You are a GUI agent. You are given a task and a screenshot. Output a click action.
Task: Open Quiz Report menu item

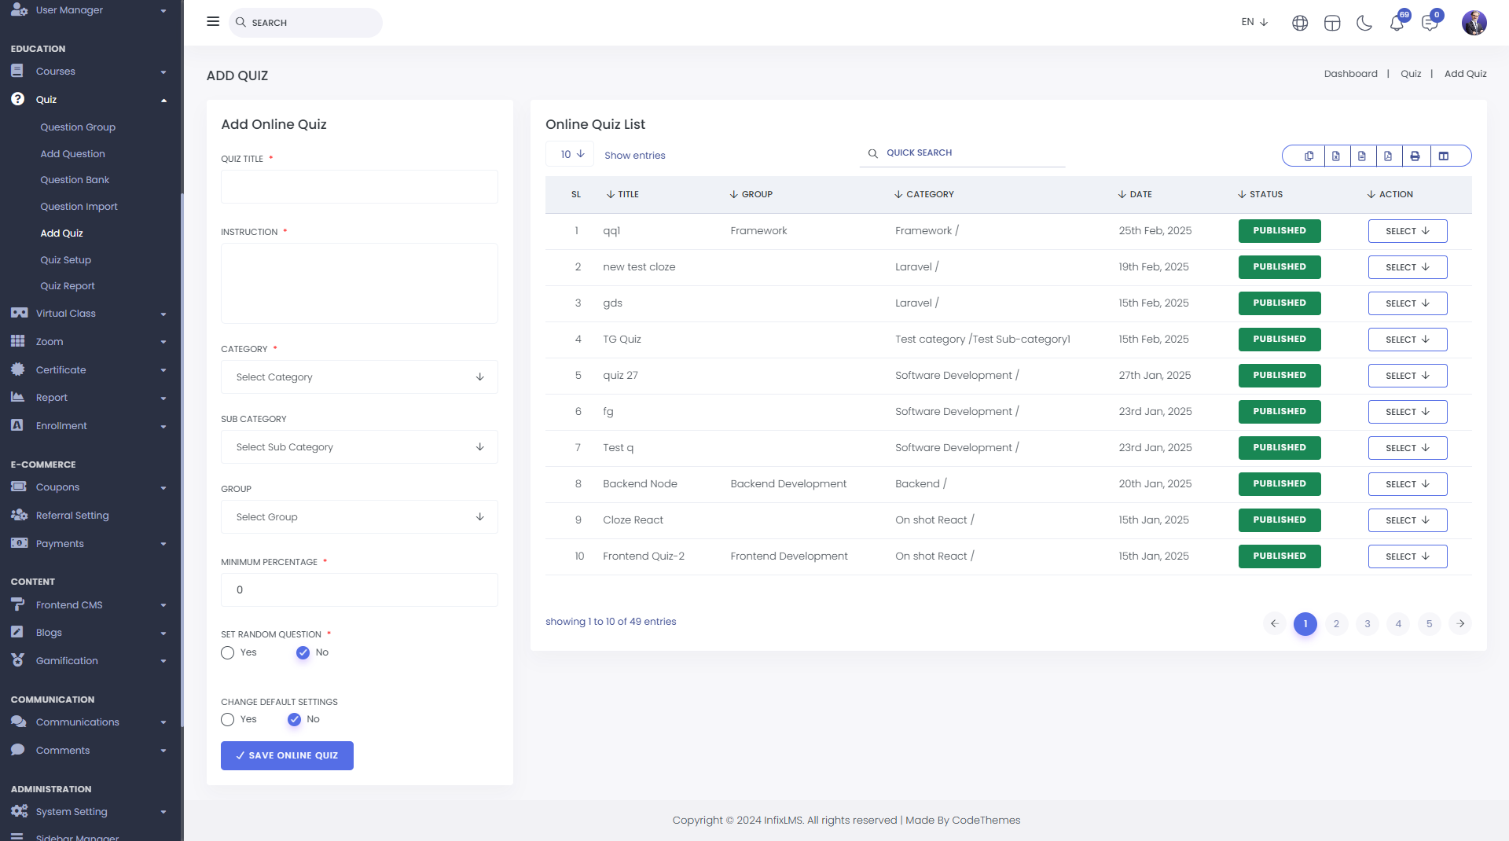pos(68,285)
